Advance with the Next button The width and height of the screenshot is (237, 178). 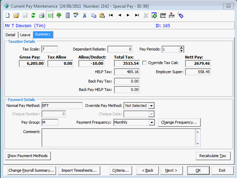(171, 170)
